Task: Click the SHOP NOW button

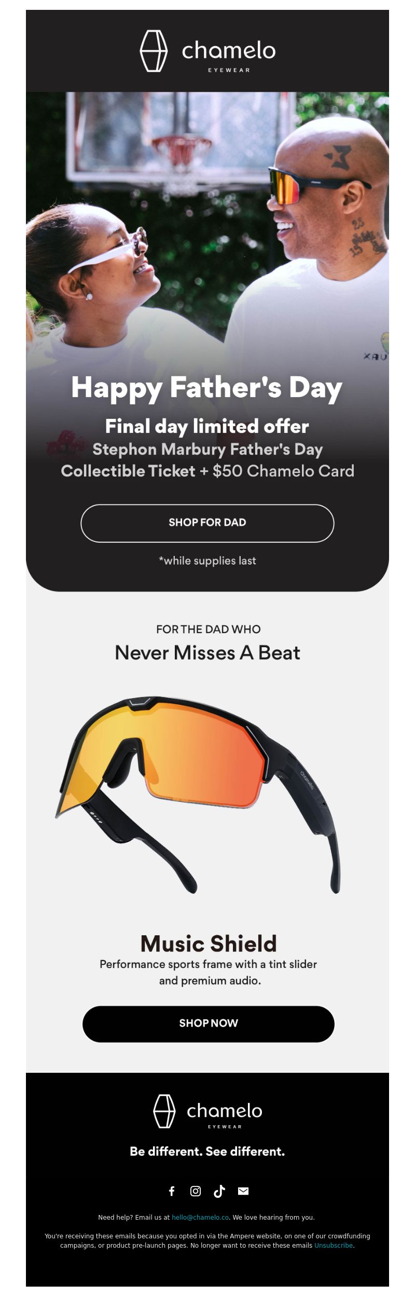Action: point(209,1023)
